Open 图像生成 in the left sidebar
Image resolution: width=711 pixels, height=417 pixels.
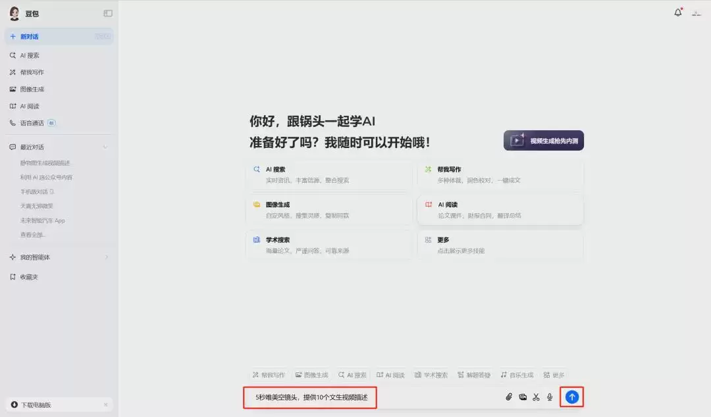click(x=59, y=89)
